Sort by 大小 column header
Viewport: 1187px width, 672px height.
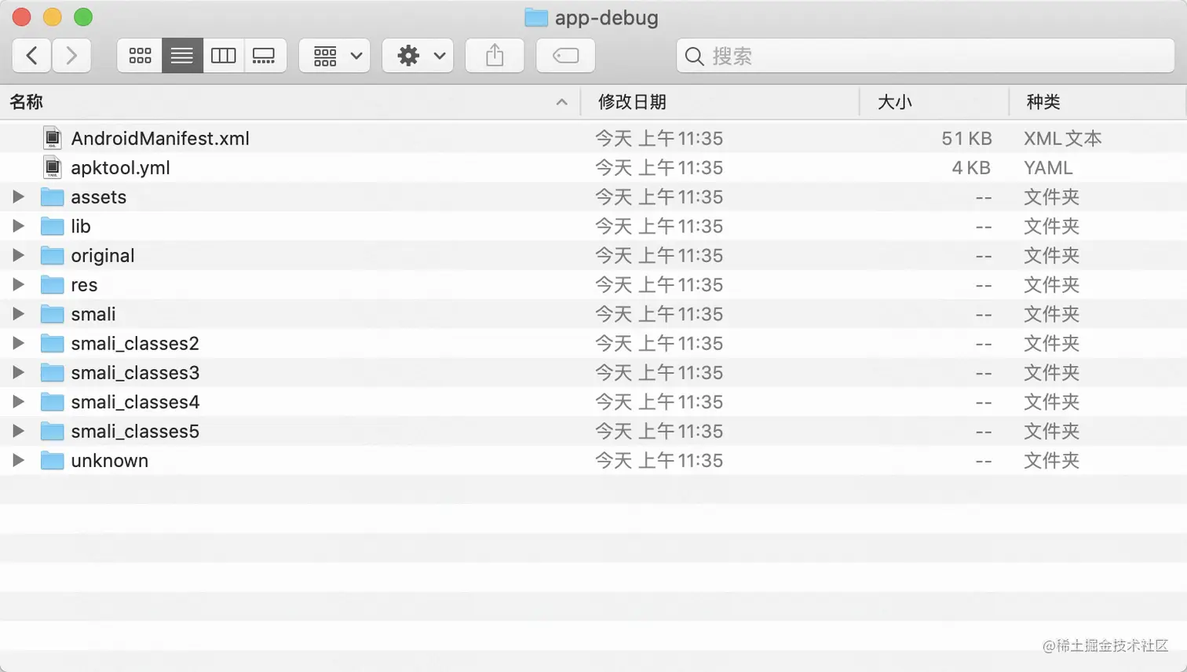point(894,102)
